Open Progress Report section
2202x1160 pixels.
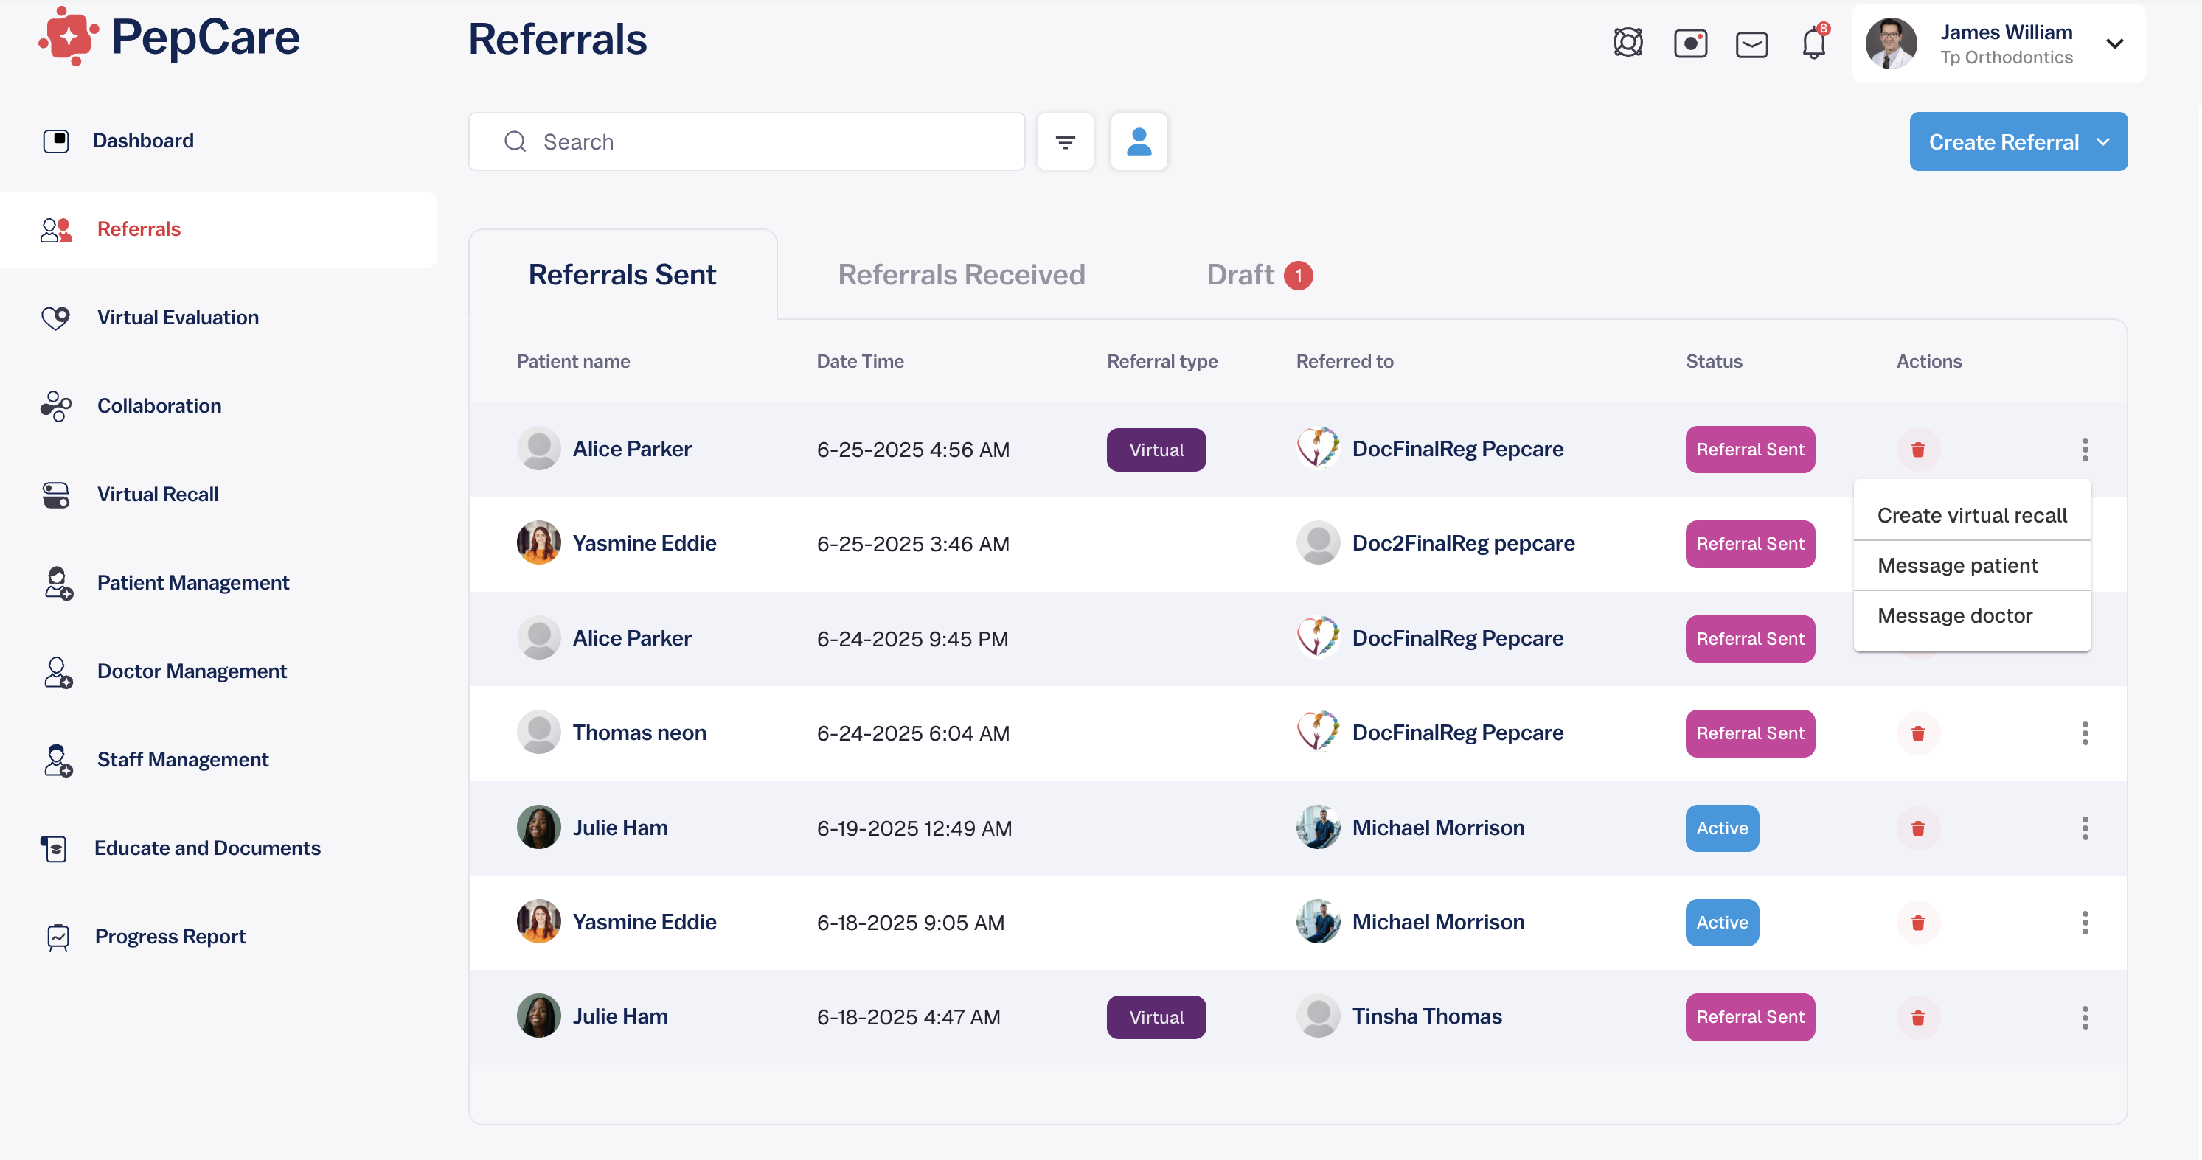(x=145, y=936)
